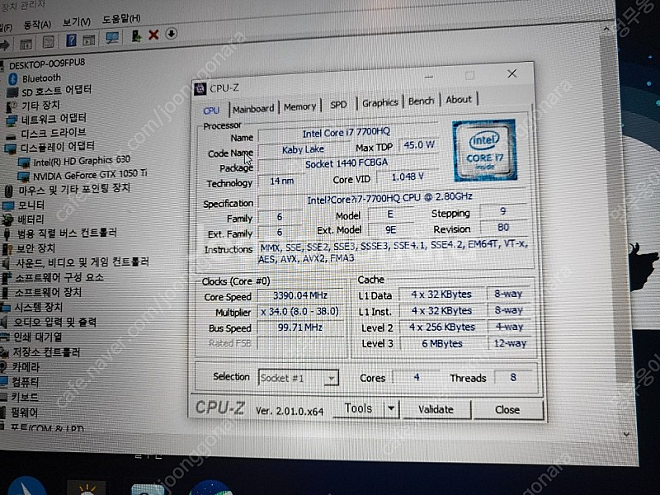Click the Device Manager scrollbar up arrow

click(606, 29)
